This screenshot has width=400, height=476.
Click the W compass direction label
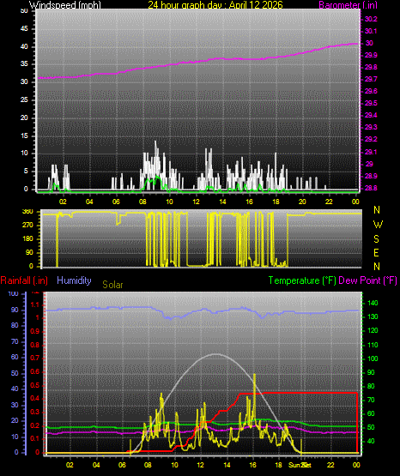(x=378, y=225)
